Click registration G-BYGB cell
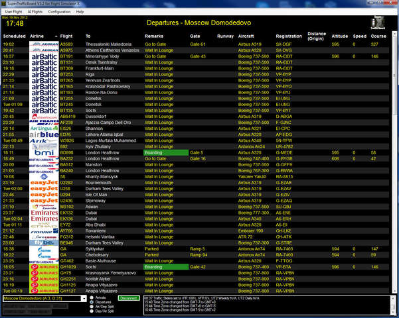The image size is (399, 318). (284, 159)
